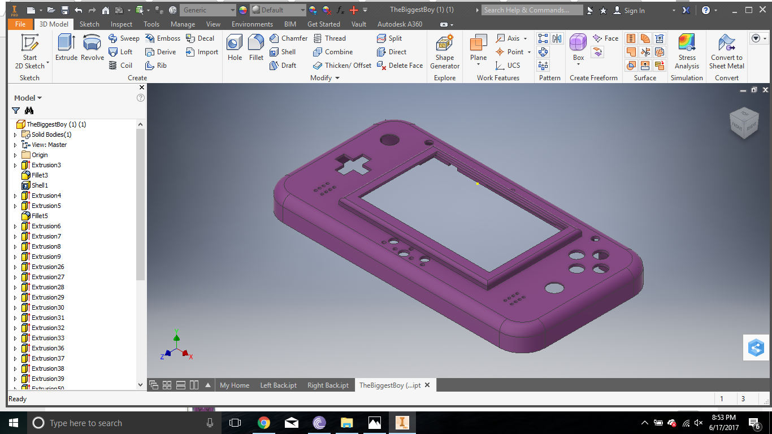This screenshot has height=434, width=772.
Task: Switch to the Manage ribbon tab
Action: pos(183,24)
